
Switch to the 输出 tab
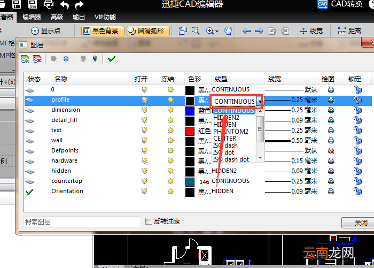coord(79,17)
